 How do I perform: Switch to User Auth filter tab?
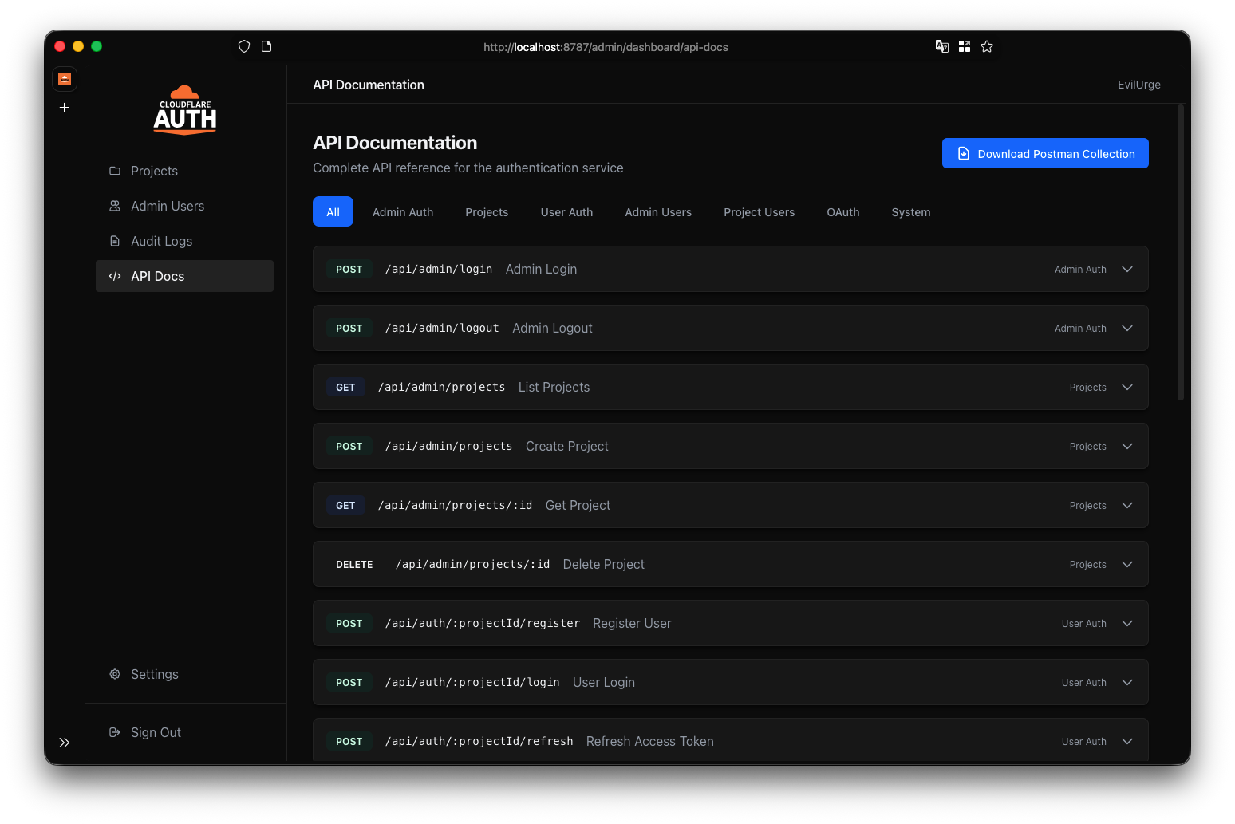[566, 212]
